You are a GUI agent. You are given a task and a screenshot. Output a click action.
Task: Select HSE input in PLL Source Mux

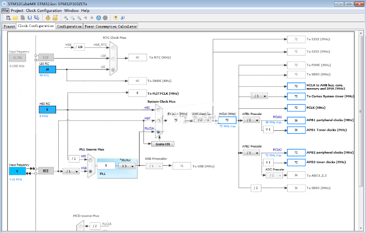coord(91,171)
